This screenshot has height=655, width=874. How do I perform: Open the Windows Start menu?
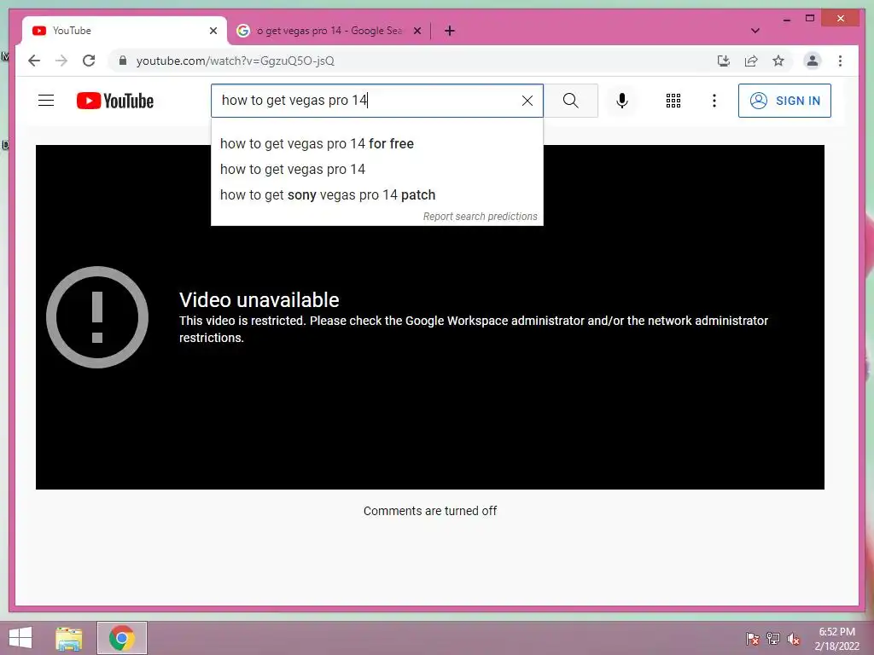[20, 638]
